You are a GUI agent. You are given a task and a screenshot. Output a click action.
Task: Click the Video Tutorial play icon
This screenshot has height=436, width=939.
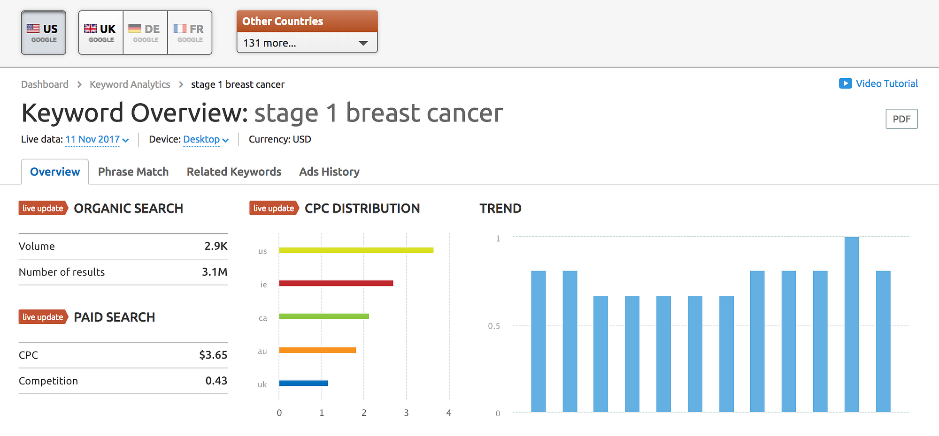coord(845,83)
